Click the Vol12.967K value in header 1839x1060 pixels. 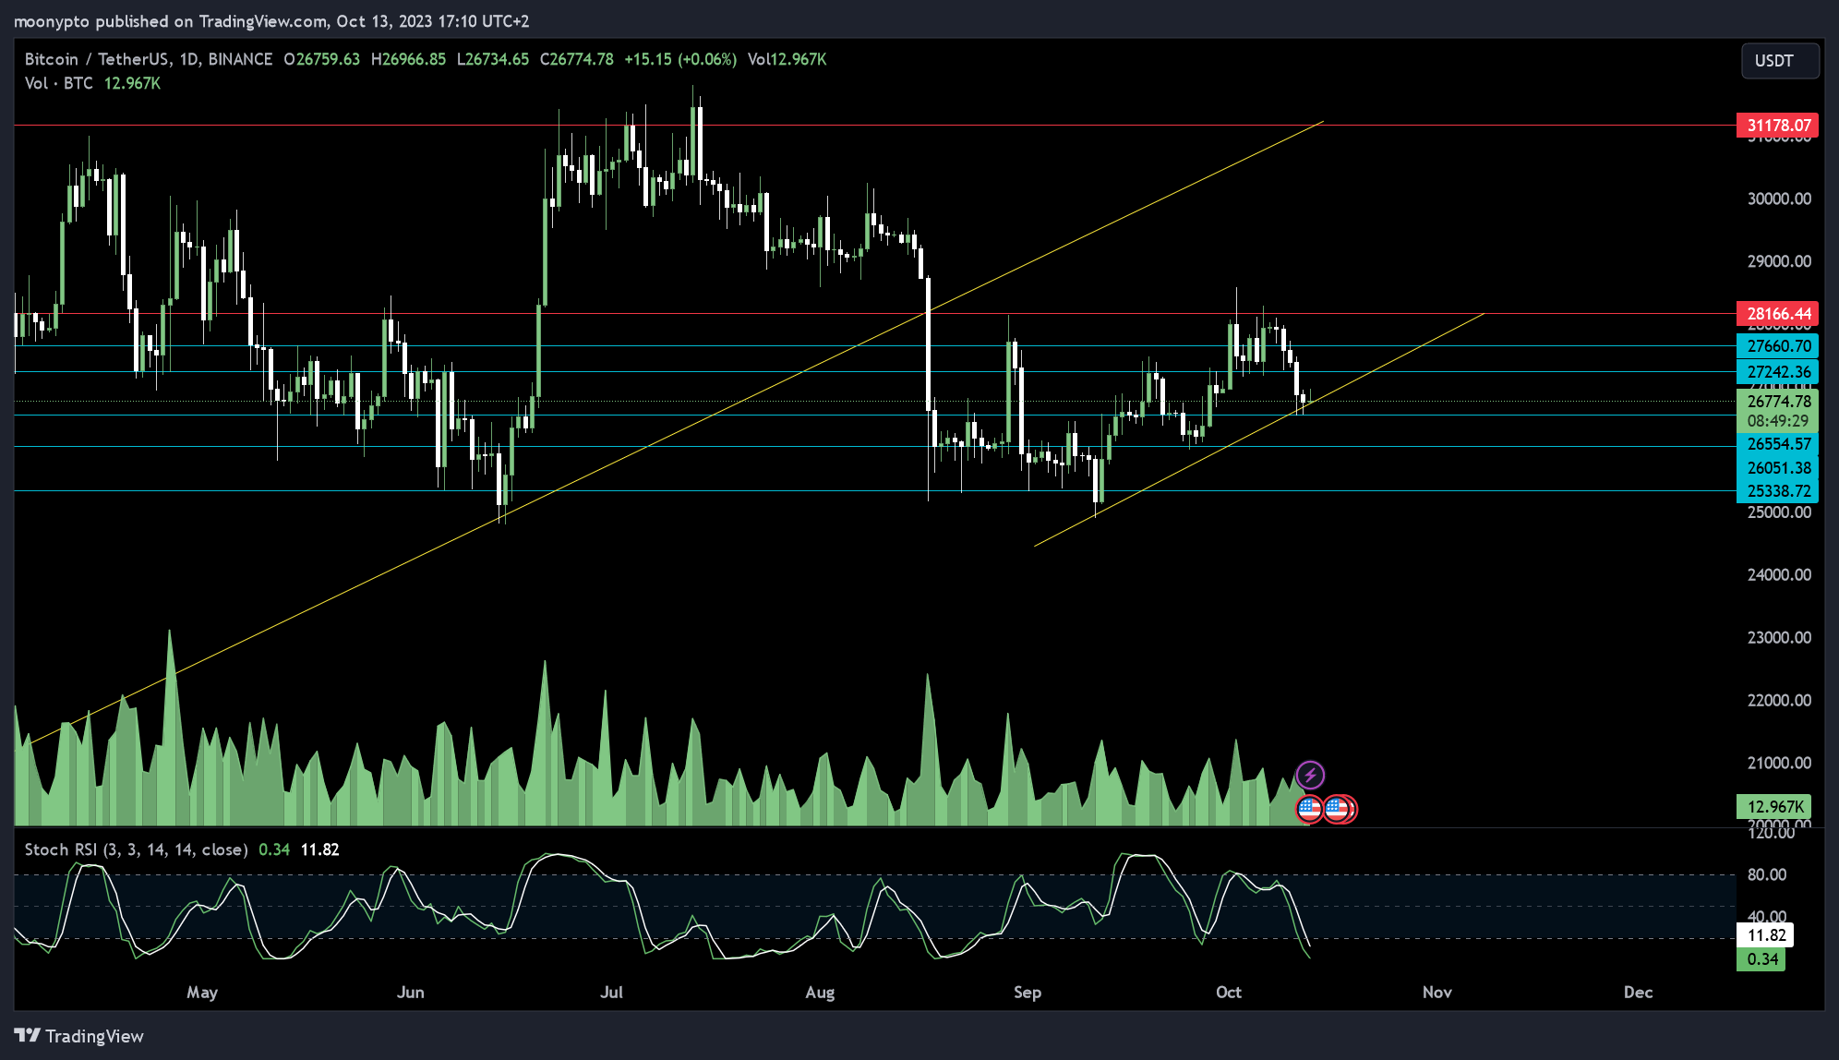point(787,59)
